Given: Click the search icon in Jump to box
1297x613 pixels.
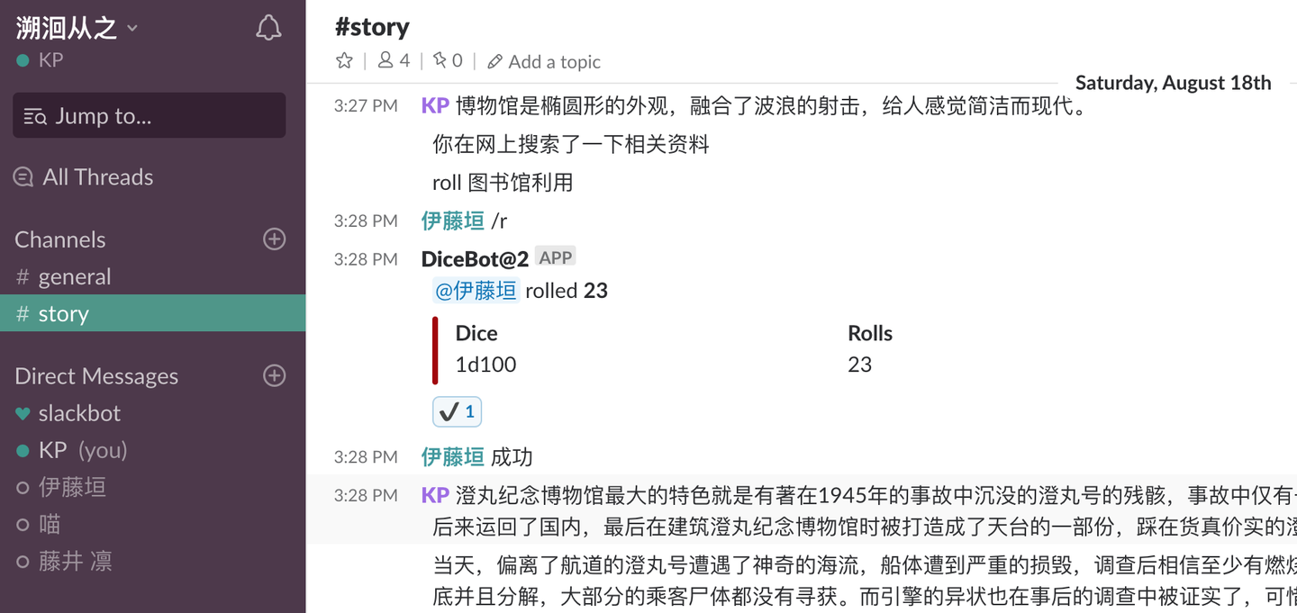Looking at the screenshot, I should pos(34,115).
